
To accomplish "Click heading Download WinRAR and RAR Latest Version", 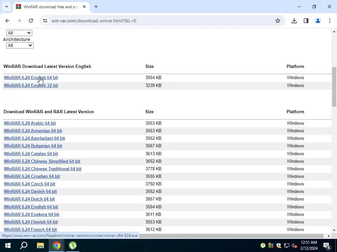I will (x=49, y=112).
